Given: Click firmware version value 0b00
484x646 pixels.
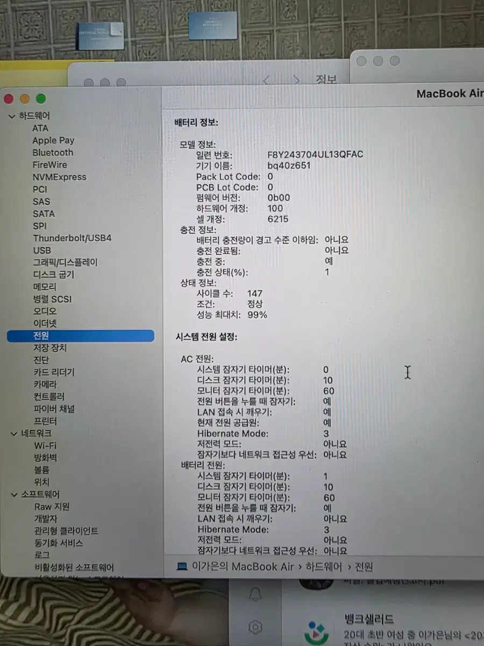Looking at the screenshot, I should 279,198.
